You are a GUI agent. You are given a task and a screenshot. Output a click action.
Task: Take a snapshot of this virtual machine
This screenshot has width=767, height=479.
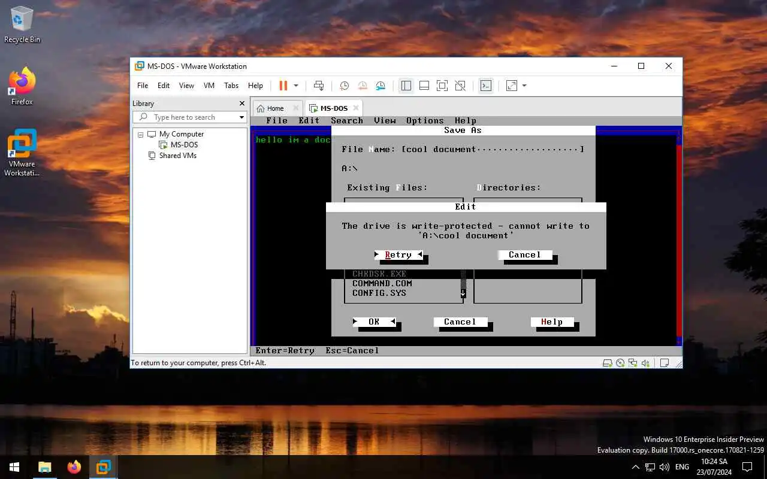click(x=344, y=86)
